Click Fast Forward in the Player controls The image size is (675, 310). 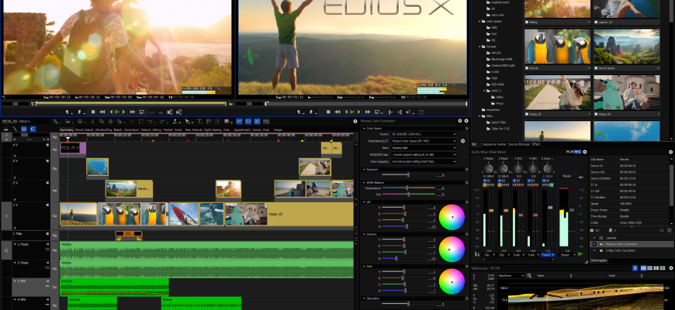coord(133,112)
